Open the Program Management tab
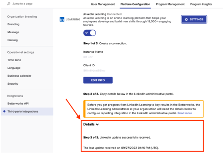This screenshot has height=155, width=223. tap(170, 4)
